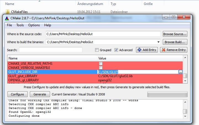Click the plus icon on Add Entry
This screenshot has width=199, height=125.
point(140,50)
